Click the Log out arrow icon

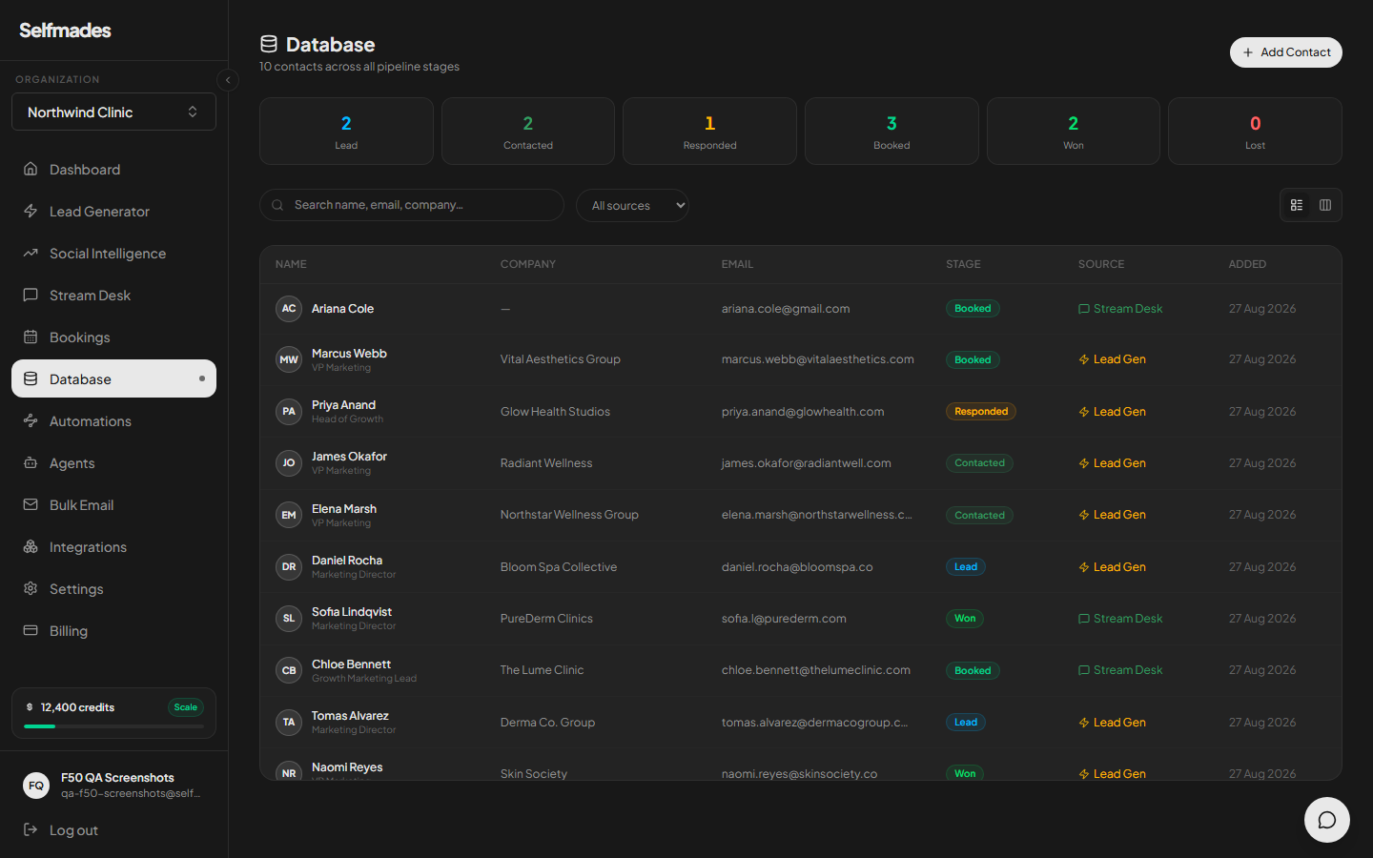point(31,829)
